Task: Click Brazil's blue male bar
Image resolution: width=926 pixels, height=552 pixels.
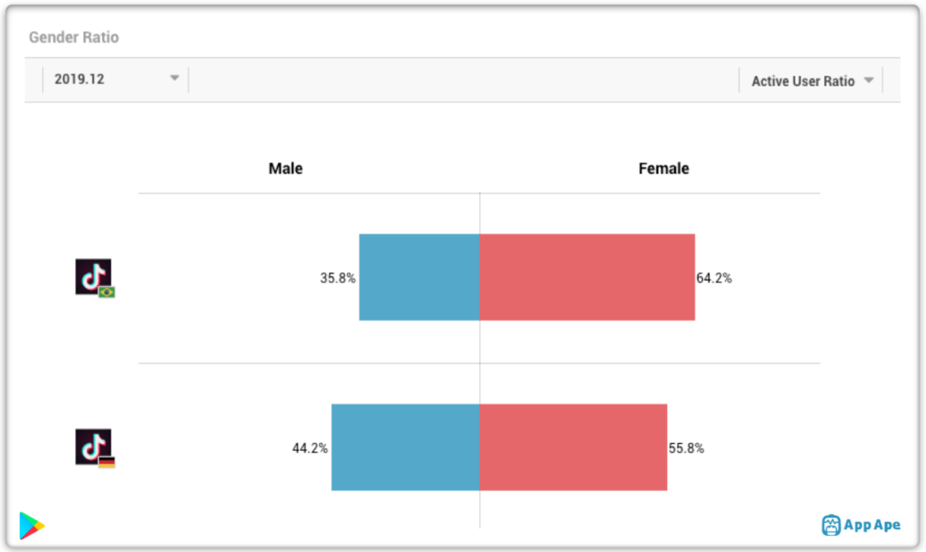Action: coord(419,277)
